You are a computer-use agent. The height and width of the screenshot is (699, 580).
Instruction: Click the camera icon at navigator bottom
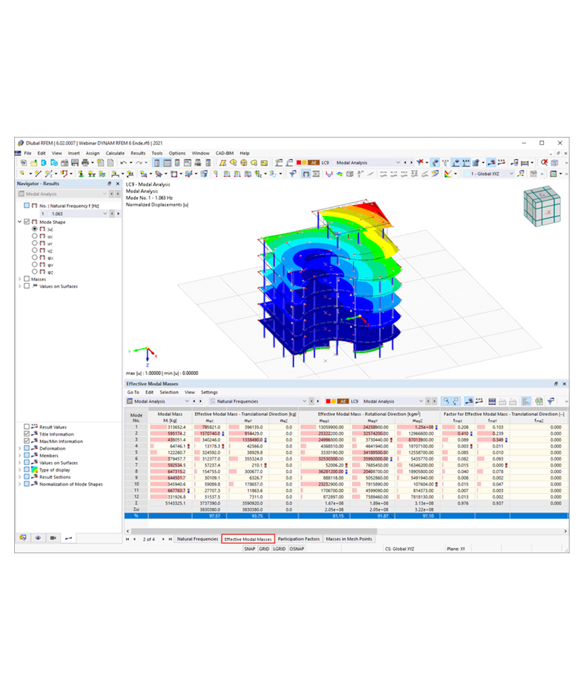(53, 537)
